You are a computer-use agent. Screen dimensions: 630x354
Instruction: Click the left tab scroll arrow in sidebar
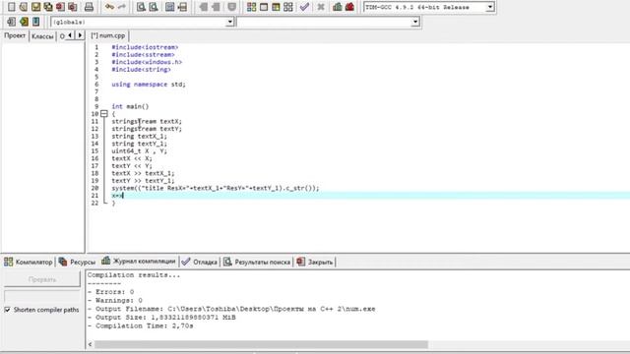pos(70,35)
